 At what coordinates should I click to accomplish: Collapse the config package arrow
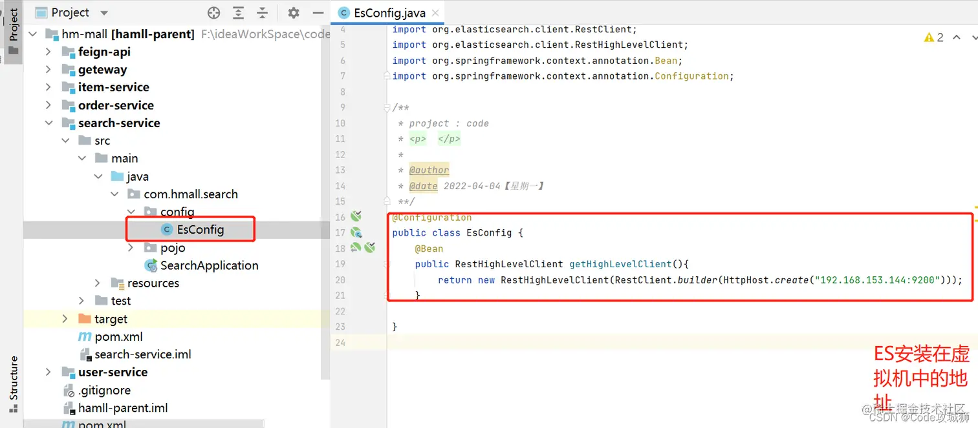131,212
